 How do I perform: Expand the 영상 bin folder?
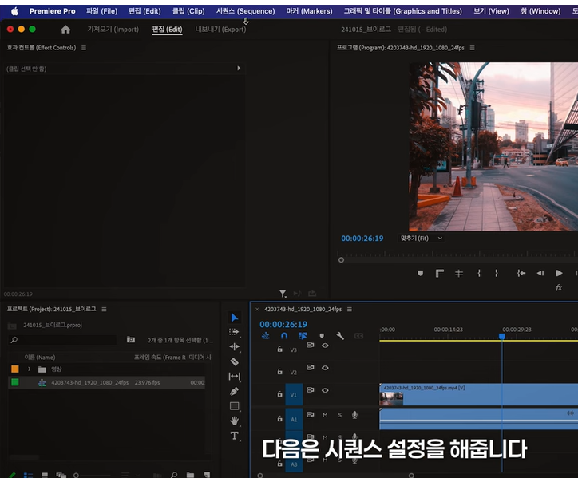pyautogui.click(x=29, y=369)
